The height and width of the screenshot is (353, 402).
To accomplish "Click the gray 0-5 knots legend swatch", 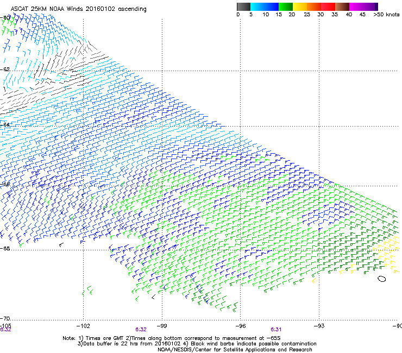I will tap(243, 7).
